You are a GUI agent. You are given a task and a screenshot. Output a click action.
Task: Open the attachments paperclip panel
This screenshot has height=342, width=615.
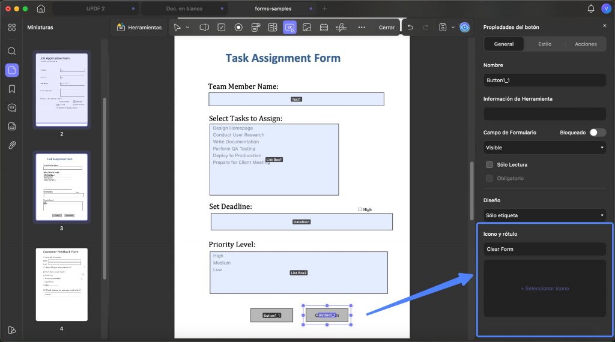click(x=12, y=145)
